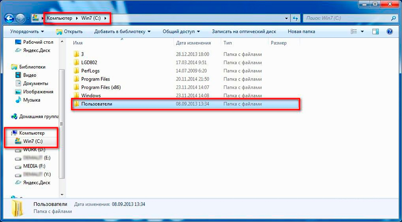Open the Упорядочить dropdown menu

27,31
